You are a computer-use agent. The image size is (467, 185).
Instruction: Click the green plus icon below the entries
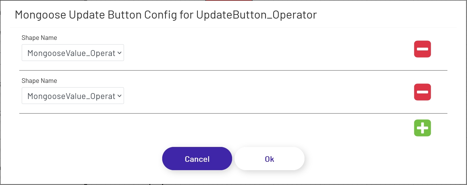click(x=422, y=128)
